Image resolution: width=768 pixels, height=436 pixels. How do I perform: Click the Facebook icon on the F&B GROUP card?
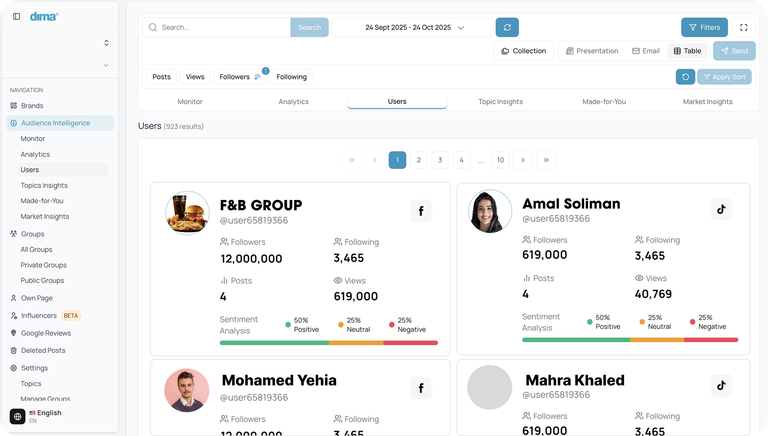(x=421, y=211)
